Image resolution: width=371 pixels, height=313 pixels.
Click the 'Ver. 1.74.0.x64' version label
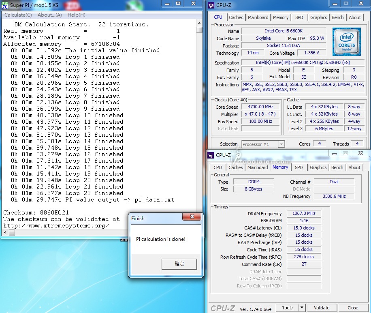click(256, 309)
